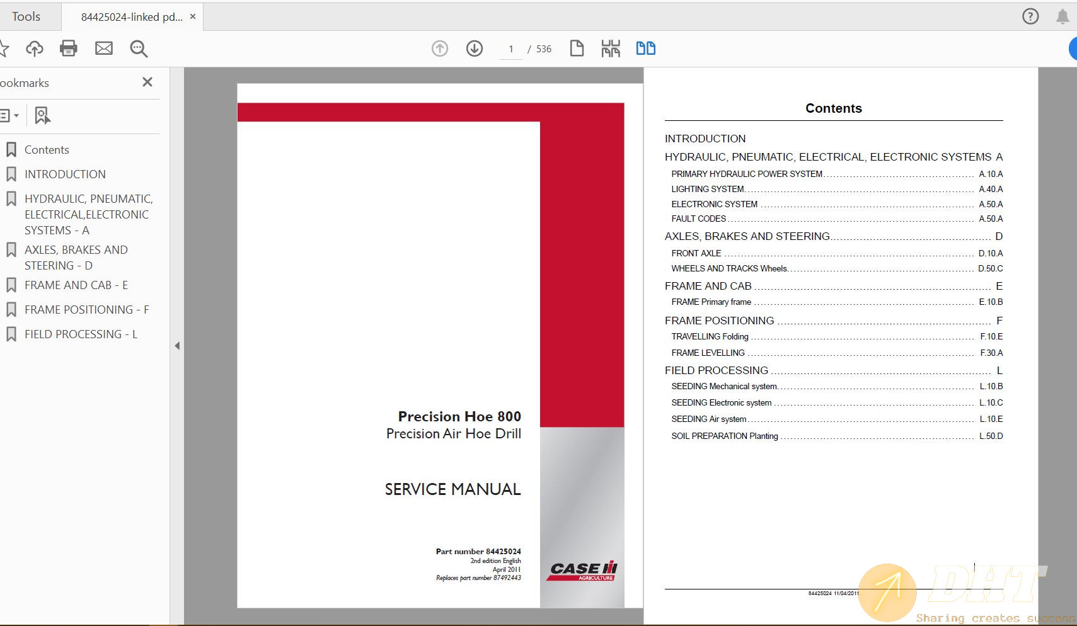Follow the FIELD PROCESSING heading link
The width and height of the screenshot is (1077, 626).
pos(834,370)
